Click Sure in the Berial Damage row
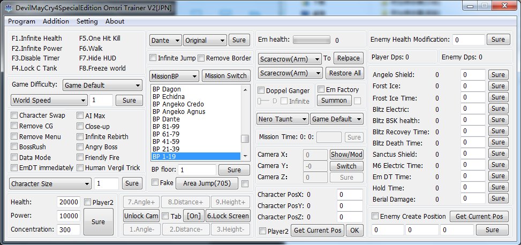This screenshot has width=521, height=245. (498, 198)
